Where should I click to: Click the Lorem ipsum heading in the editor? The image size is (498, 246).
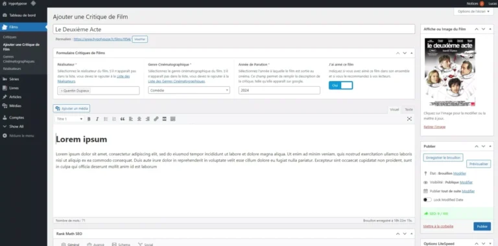click(81, 139)
